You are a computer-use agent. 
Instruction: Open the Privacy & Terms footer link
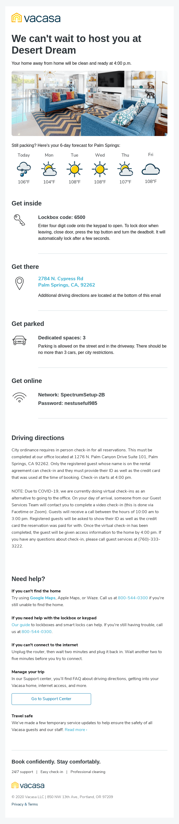click(24, 804)
